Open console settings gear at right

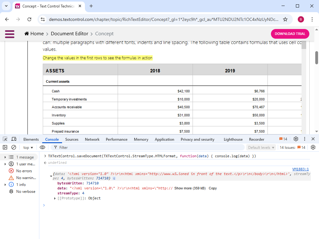coord(313,147)
